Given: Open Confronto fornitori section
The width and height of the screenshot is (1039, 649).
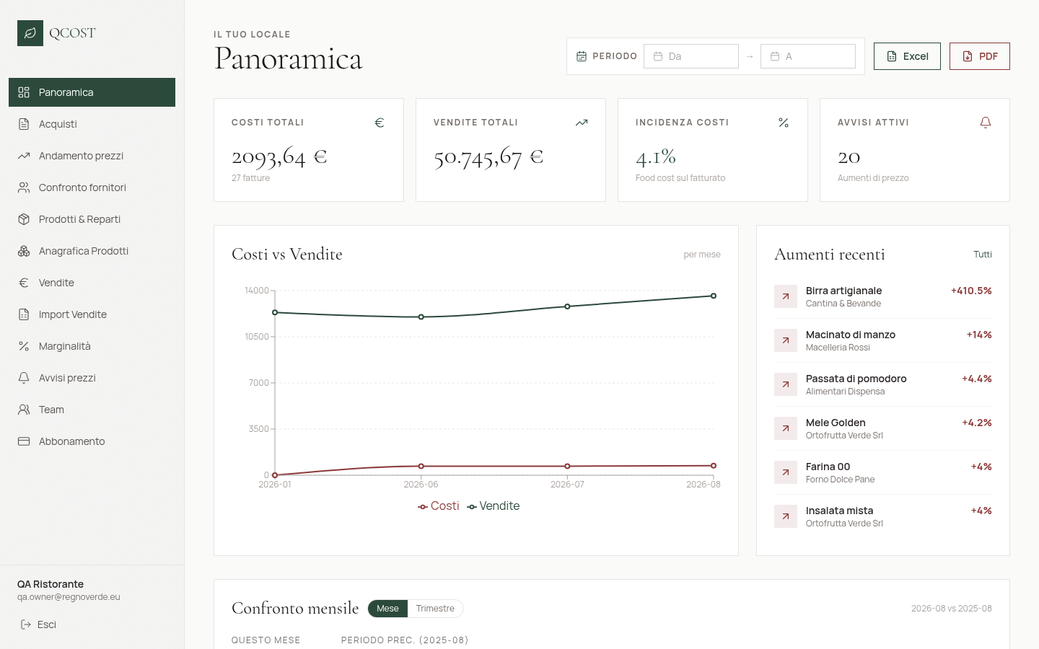Looking at the screenshot, I should click(92, 187).
